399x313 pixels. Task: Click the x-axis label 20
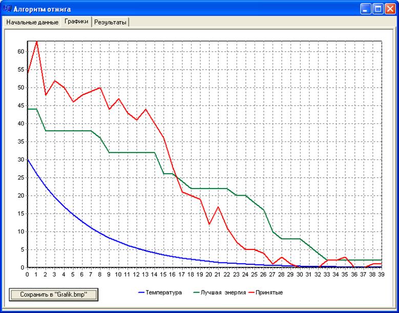tap(209, 274)
